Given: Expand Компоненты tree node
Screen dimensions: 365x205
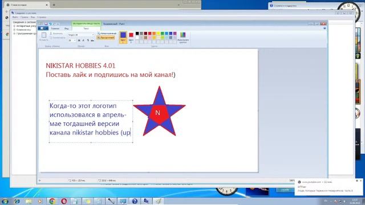Looking at the screenshot, I should tap(14, 30).
